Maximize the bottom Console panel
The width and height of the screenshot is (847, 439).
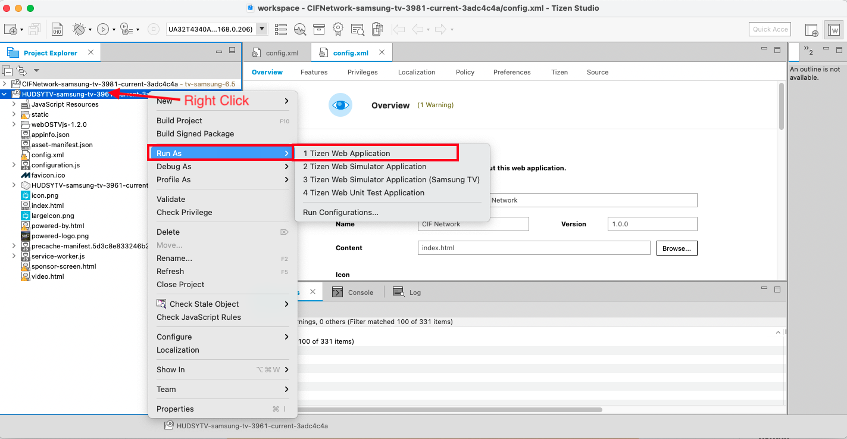pos(777,289)
